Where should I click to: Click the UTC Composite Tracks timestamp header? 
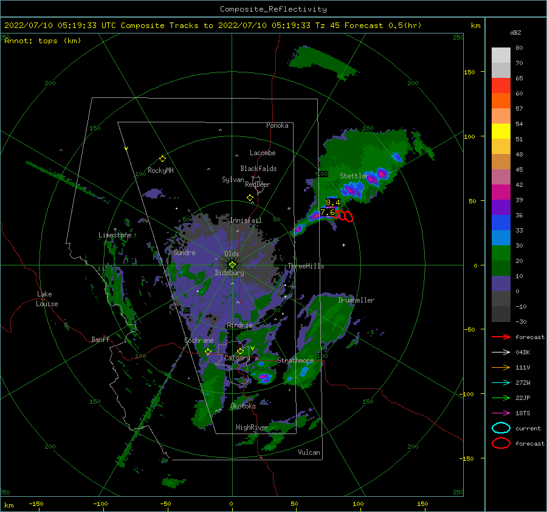[213, 26]
